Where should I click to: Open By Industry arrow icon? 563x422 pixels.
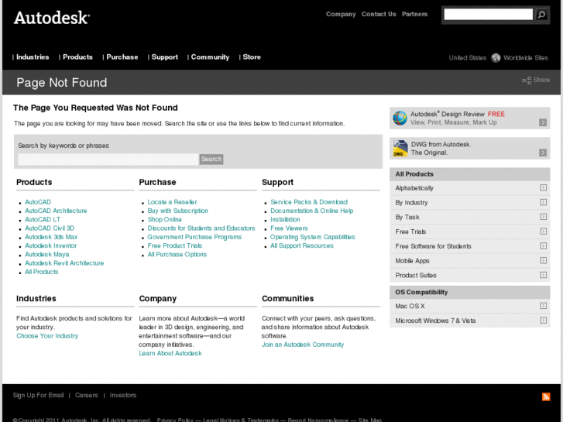(543, 202)
